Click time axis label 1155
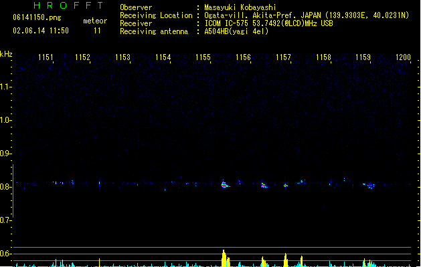 coord(203,57)
